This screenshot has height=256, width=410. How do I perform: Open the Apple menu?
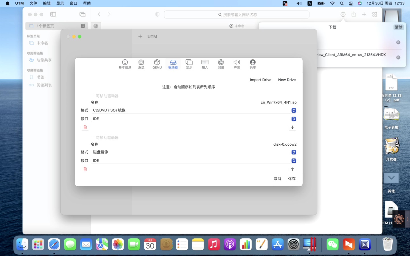(7, 3)
